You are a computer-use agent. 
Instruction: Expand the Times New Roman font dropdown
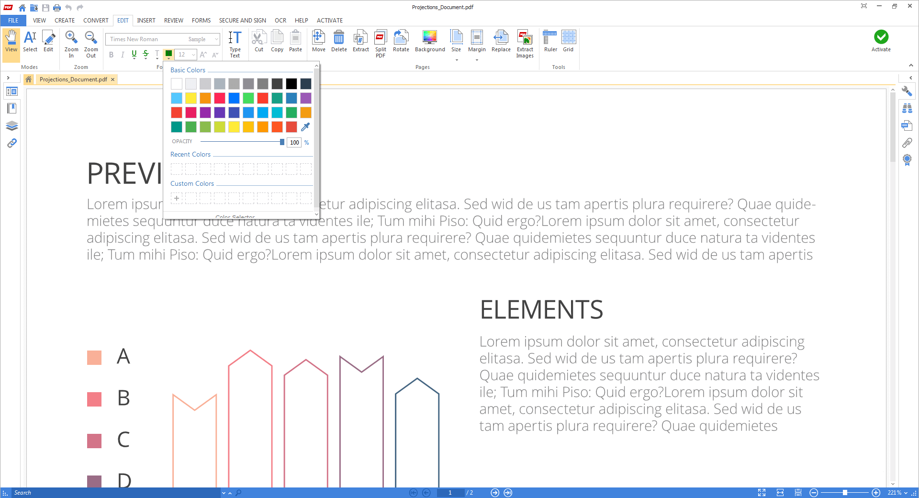click(x=216, y=39)
